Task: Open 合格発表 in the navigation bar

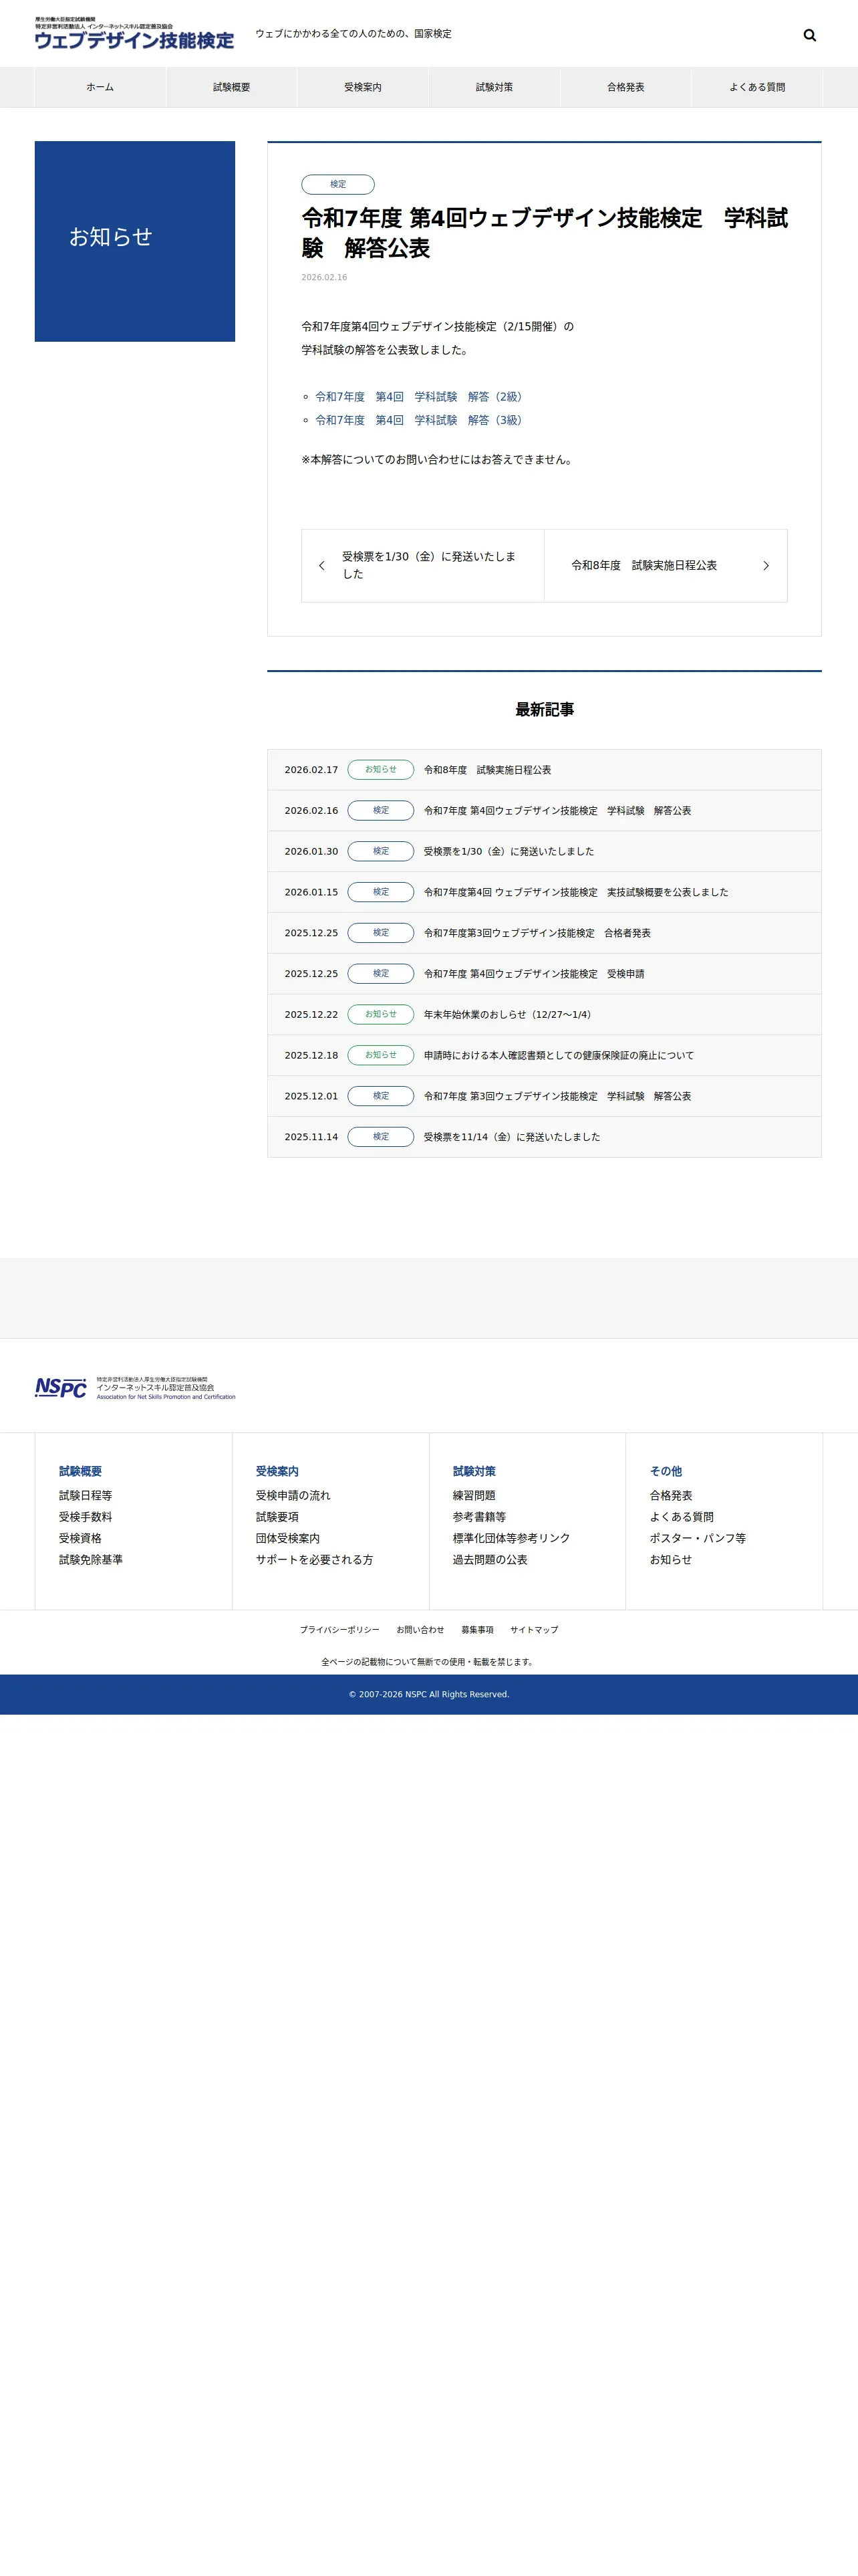Action: pos(625,87)
